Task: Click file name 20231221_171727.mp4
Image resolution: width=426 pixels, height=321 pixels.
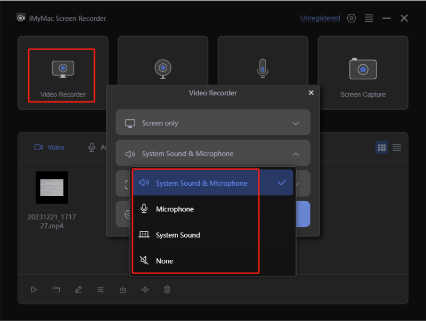Action: (x=52, y=221)
